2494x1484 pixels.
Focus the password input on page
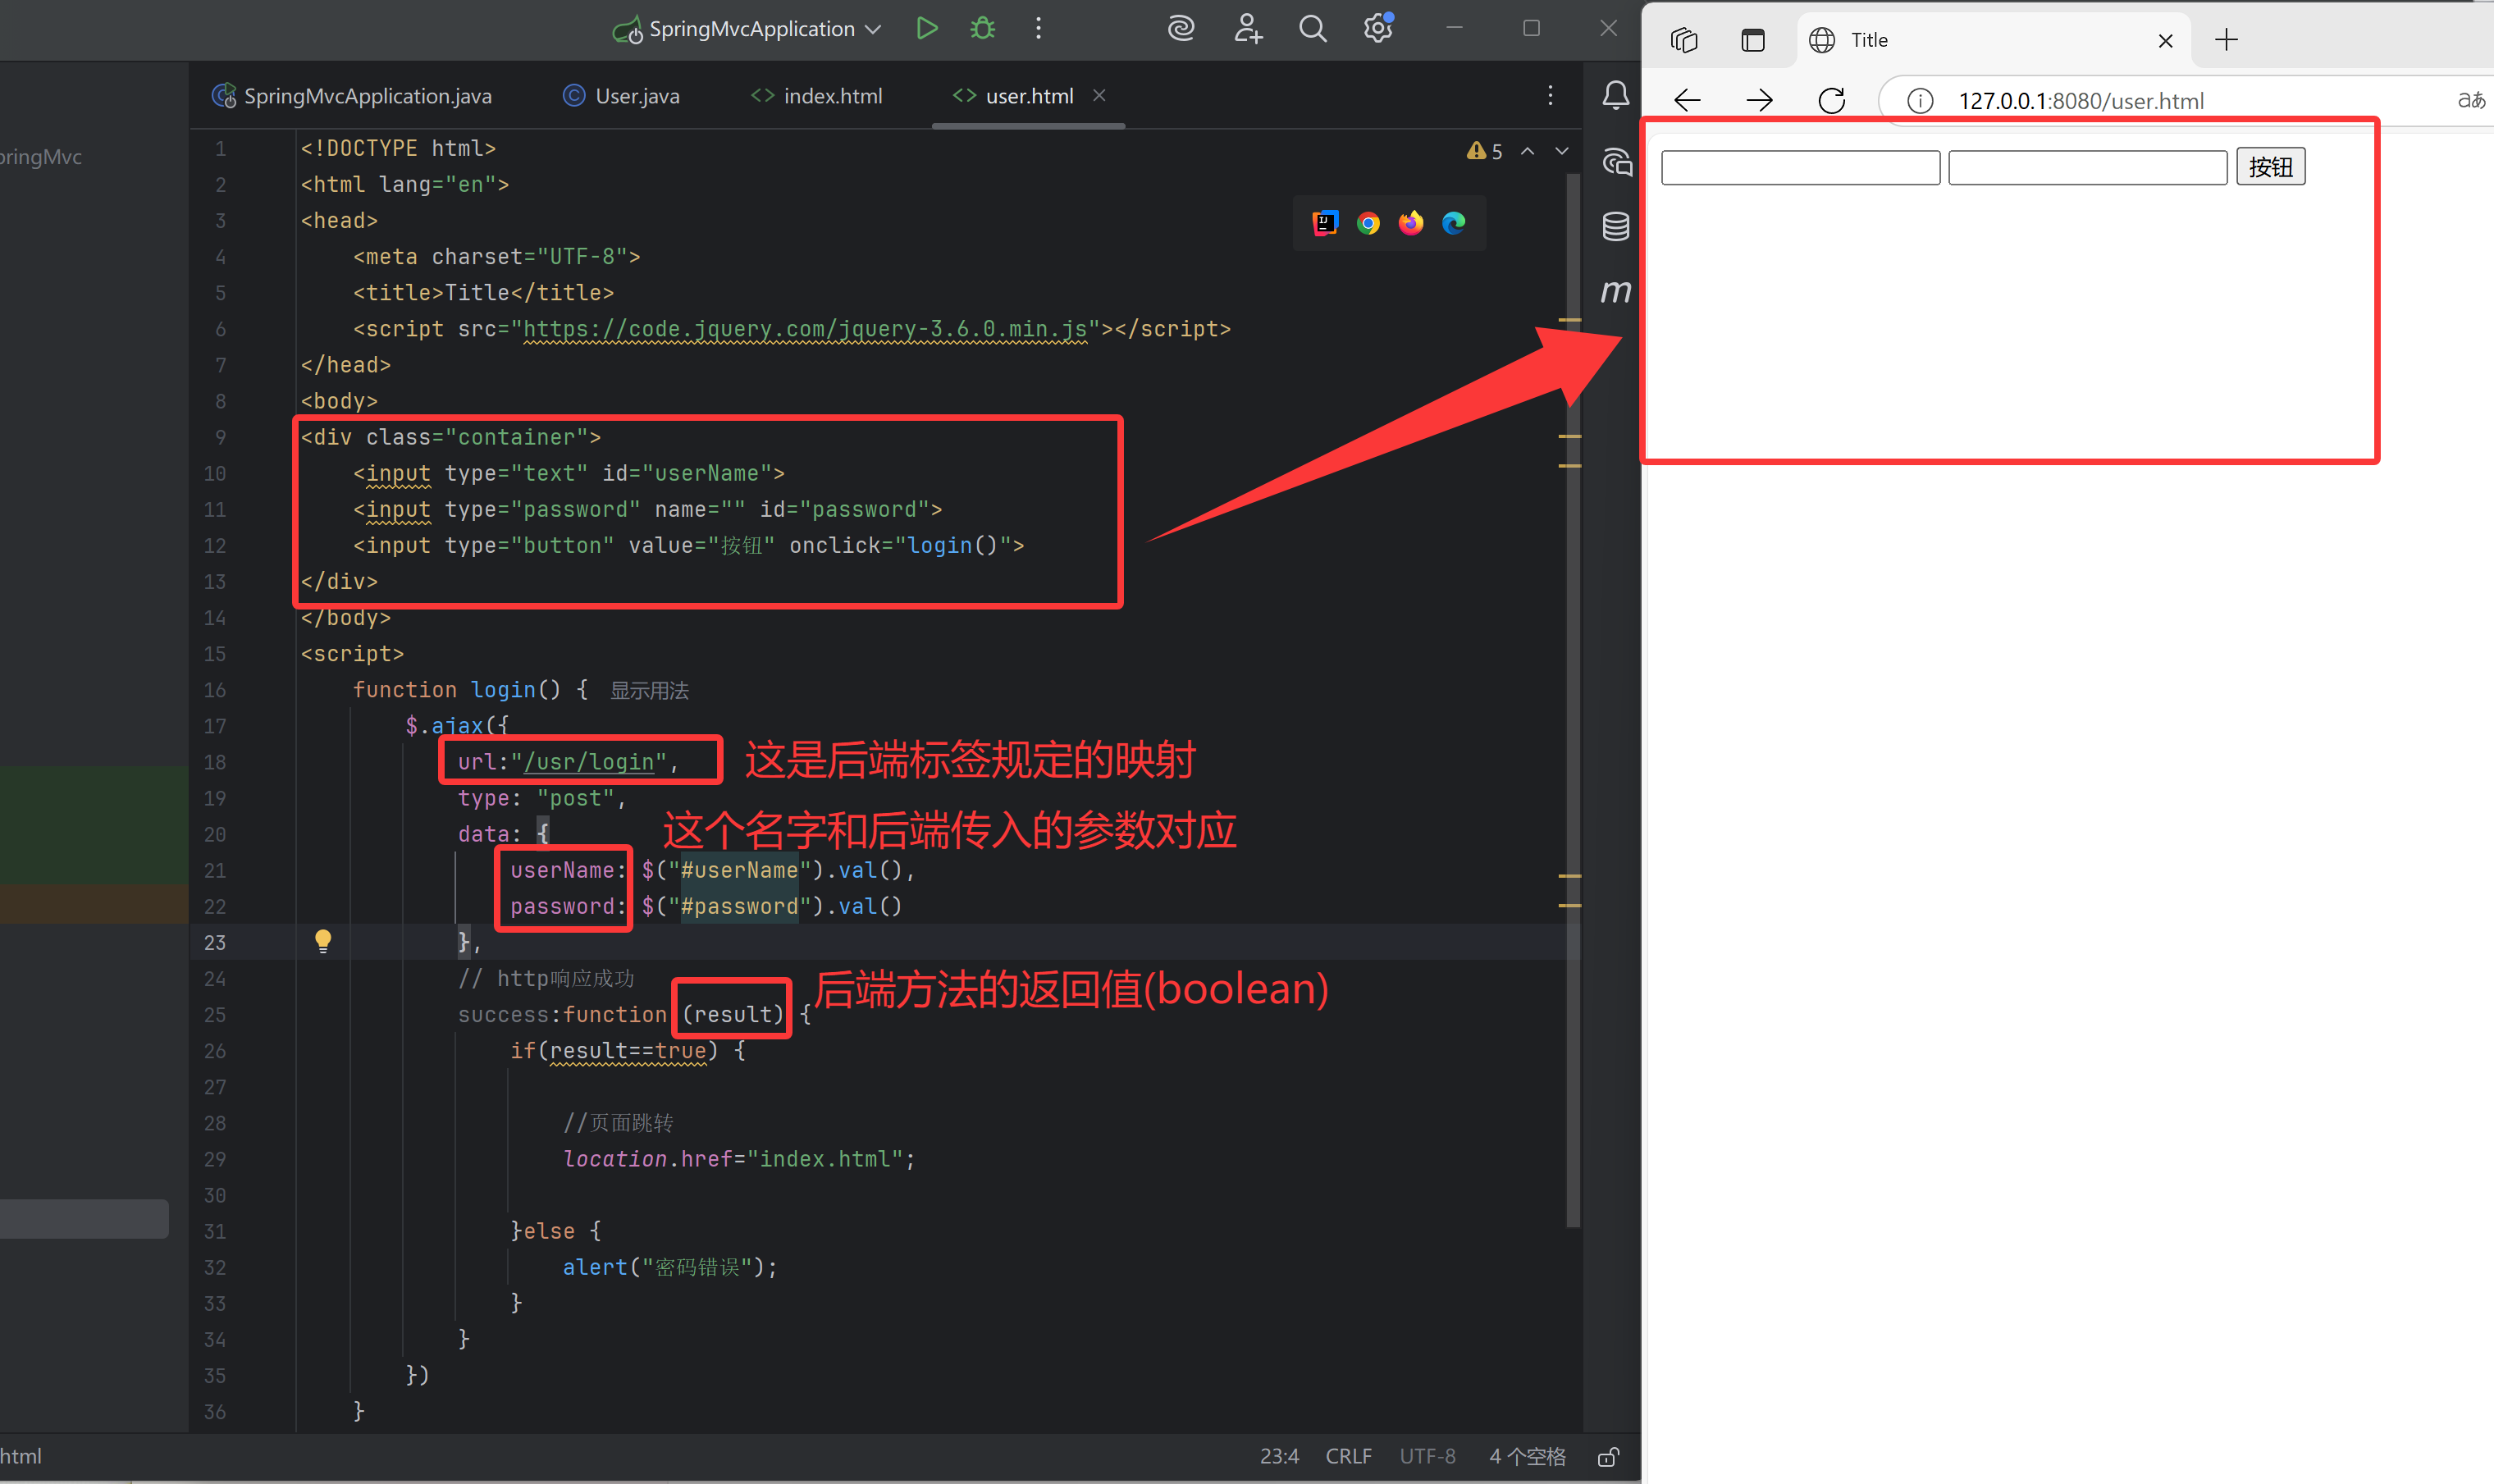coord(2087,167)
